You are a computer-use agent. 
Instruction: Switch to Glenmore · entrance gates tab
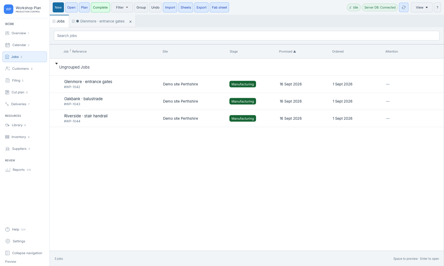[102, 21]
